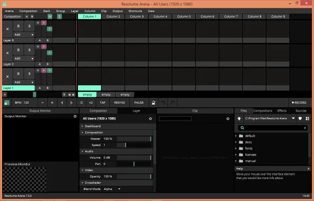314x201 pixels.
Task: Solo Layer 3 with S button
Action: [29, 26]
